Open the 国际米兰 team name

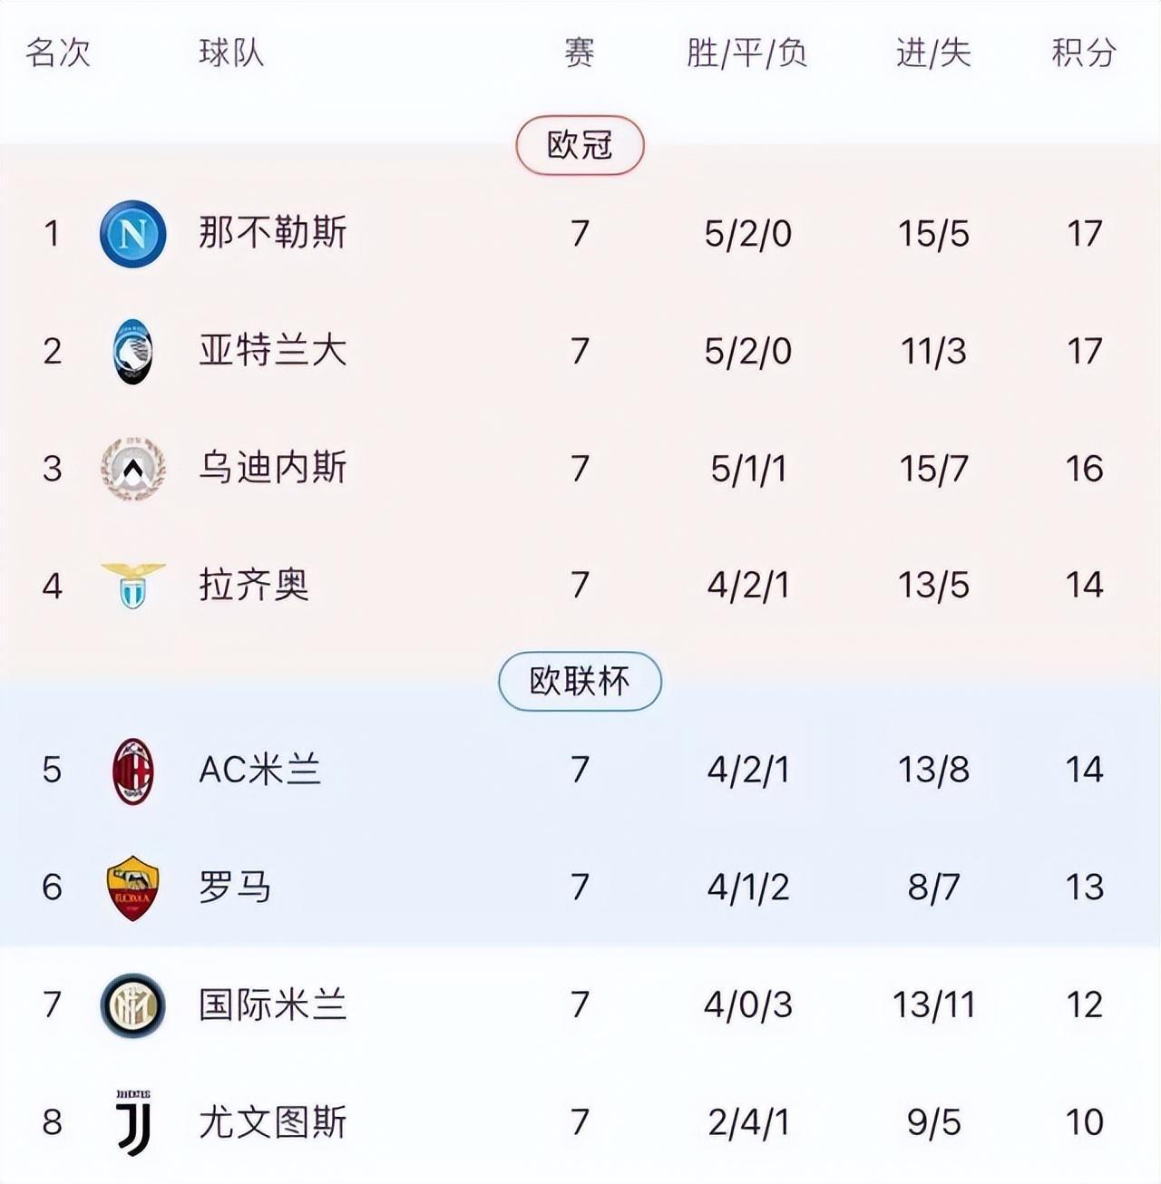(x=273, y=1004)
